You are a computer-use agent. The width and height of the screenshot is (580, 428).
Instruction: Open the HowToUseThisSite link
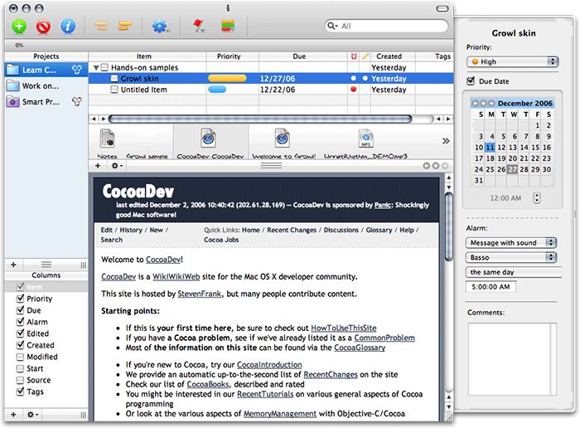tap(344, 328)
